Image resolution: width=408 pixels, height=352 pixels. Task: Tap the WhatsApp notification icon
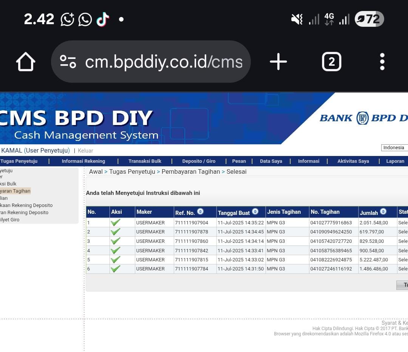[x=85, y=19]
